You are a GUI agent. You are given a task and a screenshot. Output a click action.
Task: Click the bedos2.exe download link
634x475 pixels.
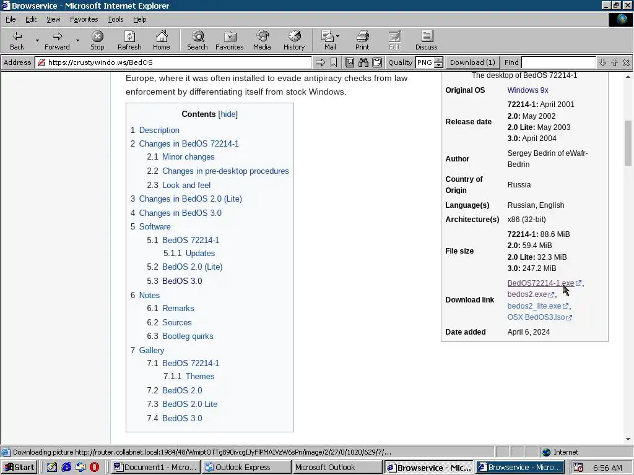(527, 294)
